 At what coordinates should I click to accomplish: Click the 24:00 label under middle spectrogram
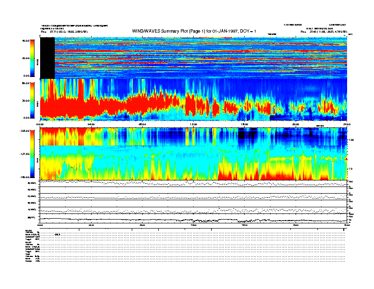tap(347, 124)
